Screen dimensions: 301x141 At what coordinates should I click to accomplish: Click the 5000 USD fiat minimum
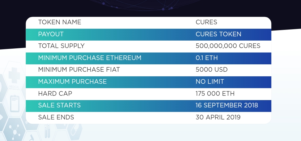[x=212, y=70]
